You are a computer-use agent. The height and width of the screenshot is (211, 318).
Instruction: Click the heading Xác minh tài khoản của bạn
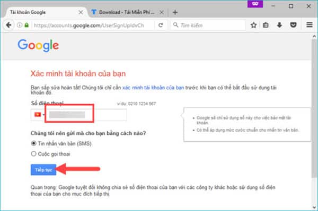tap(78, 74)
